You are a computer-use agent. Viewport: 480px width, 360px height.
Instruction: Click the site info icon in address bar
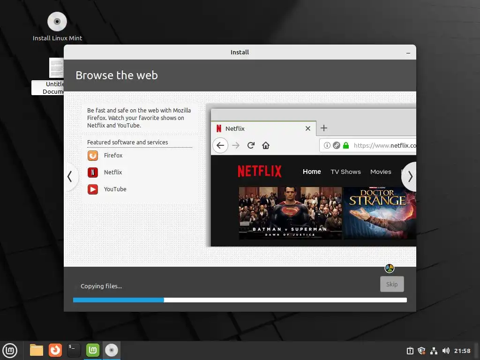coord(327,145)
